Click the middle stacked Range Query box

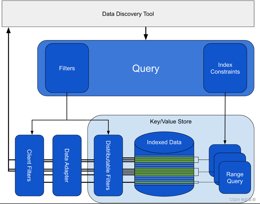pos(230,157)
